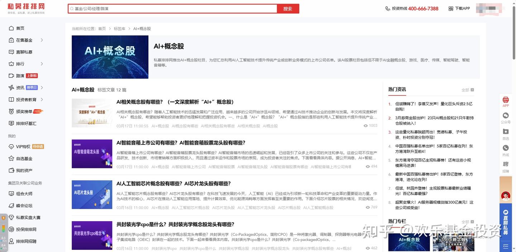
Task: Open the 路演 roadshow section
Action: (20, 75)
